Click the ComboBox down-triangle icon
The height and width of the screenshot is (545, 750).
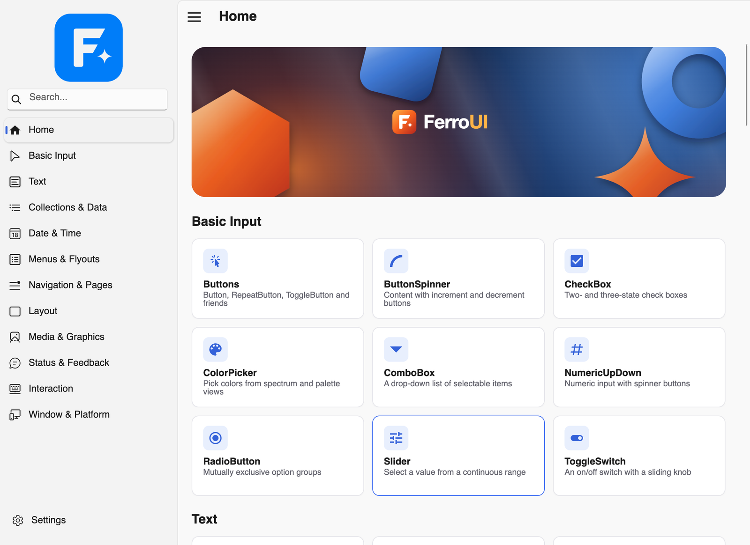pyautogui.click(x=396, y=349)
